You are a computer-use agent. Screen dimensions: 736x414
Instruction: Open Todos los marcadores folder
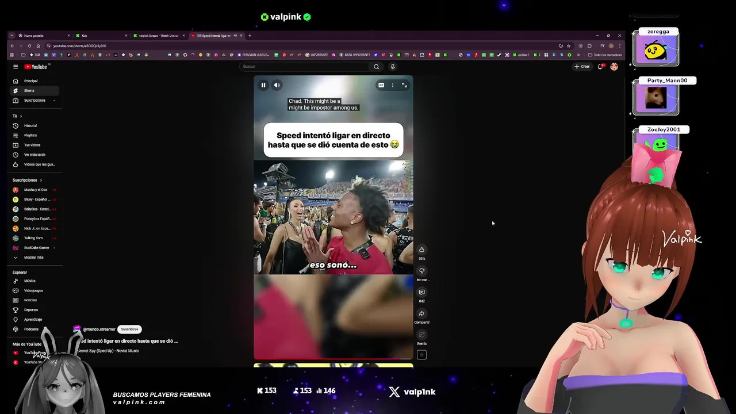click(604, 55)
